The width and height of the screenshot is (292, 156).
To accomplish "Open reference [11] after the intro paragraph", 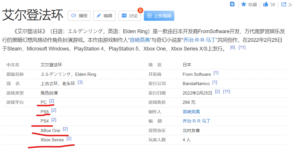I will point(242,47).
